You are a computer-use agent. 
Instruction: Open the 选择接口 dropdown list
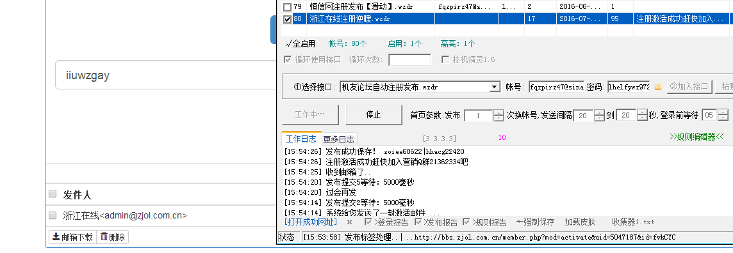(x=495, y=87)
